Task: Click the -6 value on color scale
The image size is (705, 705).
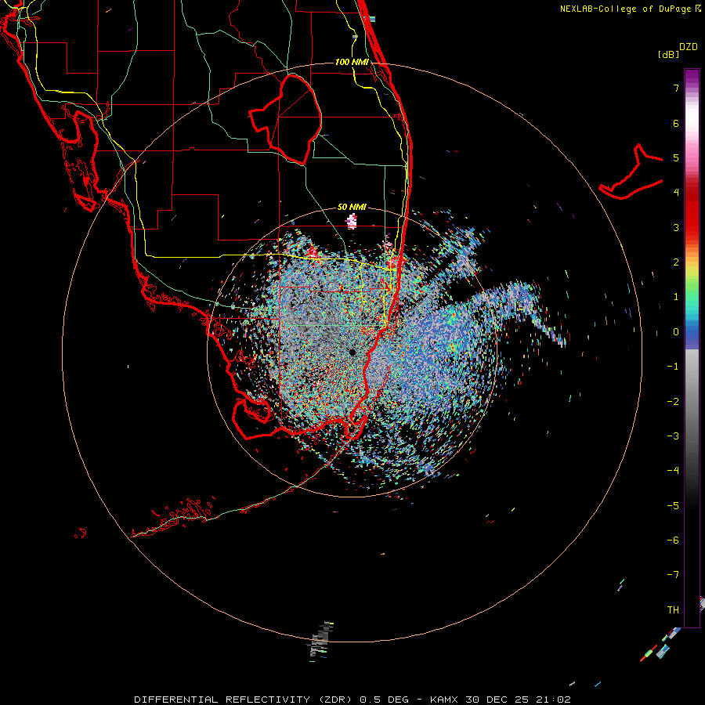Action: coord(673,540)
